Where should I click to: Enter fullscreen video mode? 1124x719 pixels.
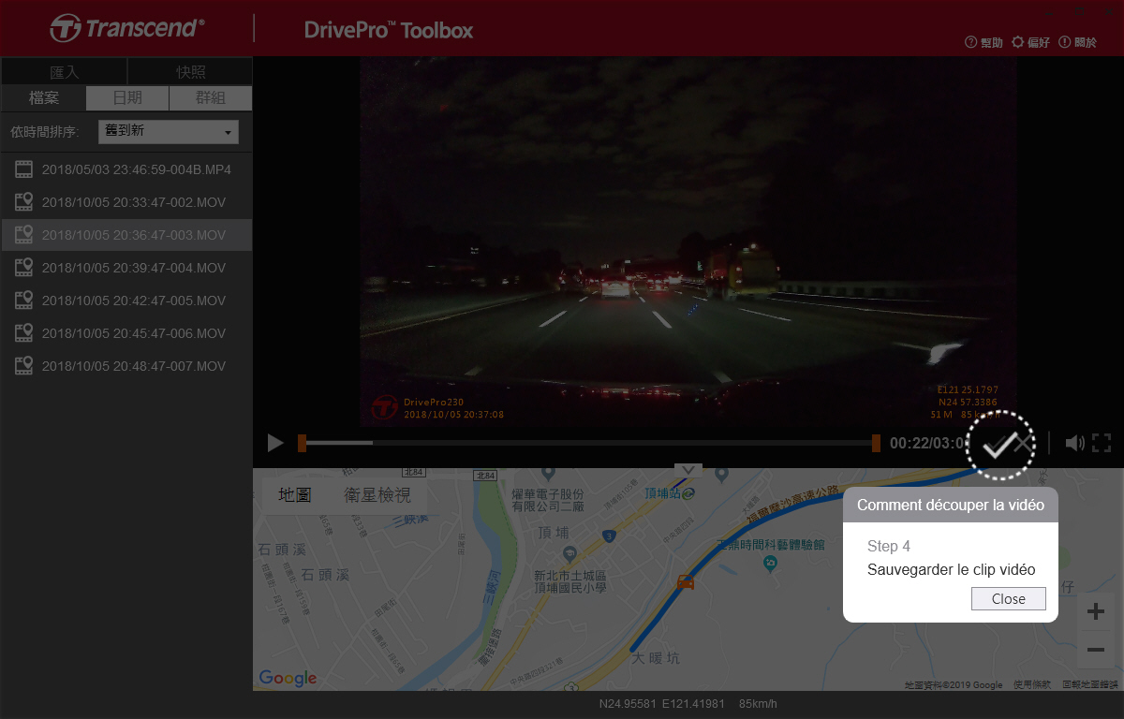click(1102, 444)
